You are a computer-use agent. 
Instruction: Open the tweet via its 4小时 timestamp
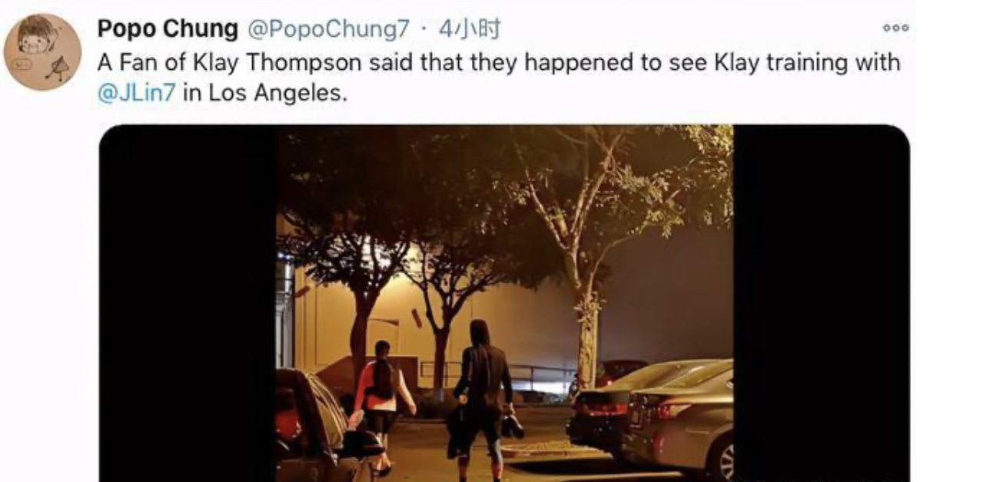point(470,29)
